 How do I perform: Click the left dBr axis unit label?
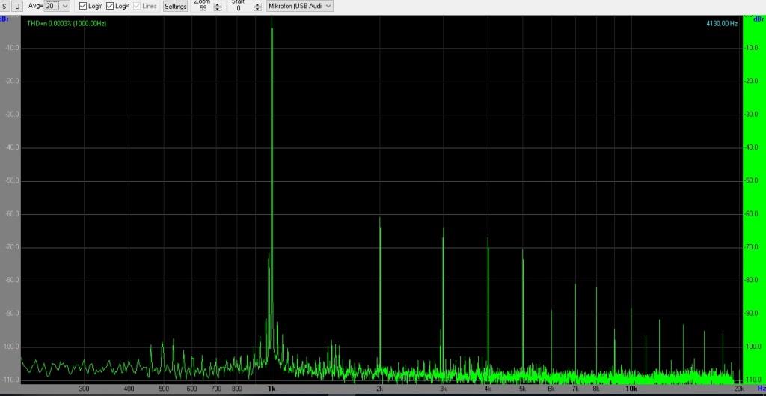point(4,19)
